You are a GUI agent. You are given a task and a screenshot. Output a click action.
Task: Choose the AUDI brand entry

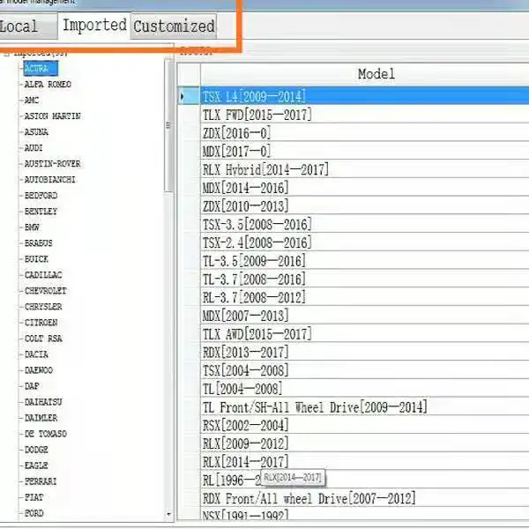[x=34, y=148]
